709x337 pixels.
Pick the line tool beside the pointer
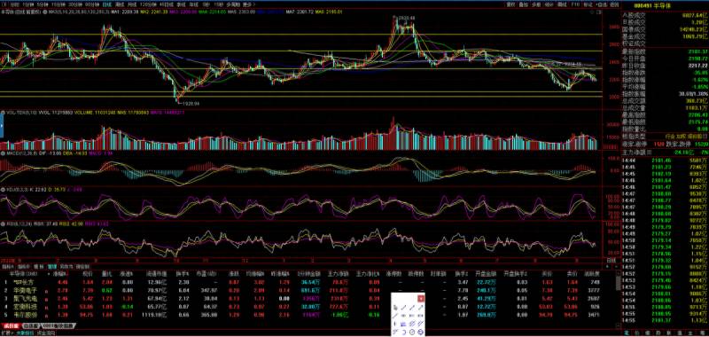pos(403,308)
